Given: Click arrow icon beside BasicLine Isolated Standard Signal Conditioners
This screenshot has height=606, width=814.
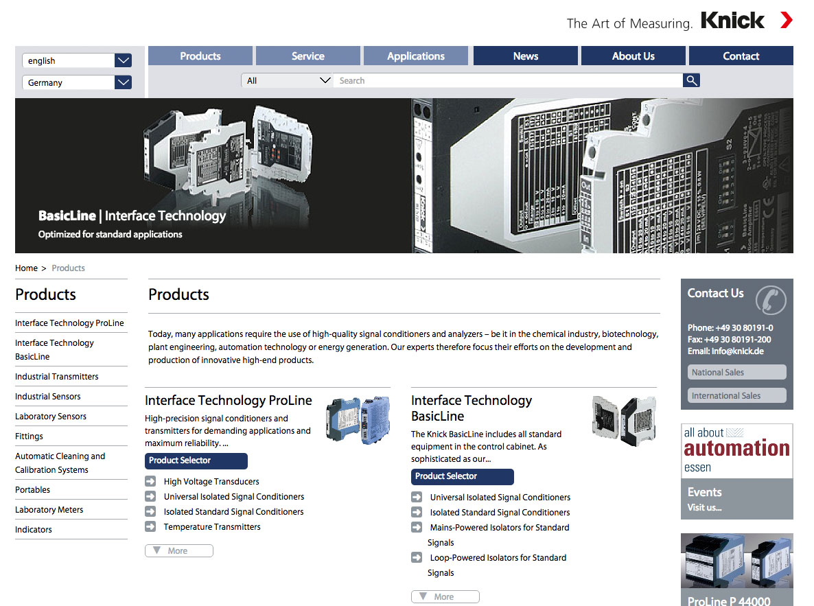Looking at the screenshot, I should 417,512.
